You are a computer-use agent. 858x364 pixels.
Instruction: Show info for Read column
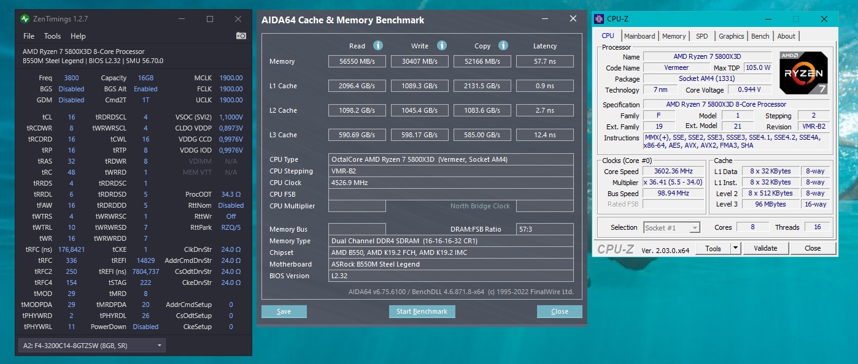378,45
